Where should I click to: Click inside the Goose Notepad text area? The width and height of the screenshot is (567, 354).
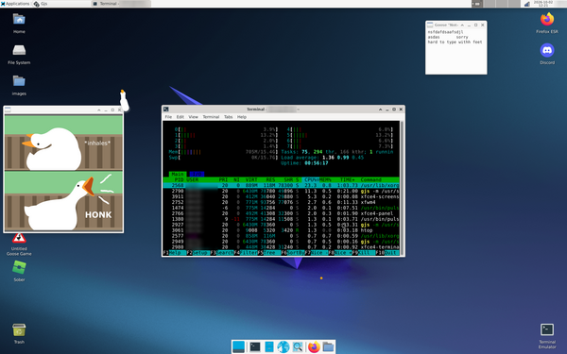click(x=456, y=51)
